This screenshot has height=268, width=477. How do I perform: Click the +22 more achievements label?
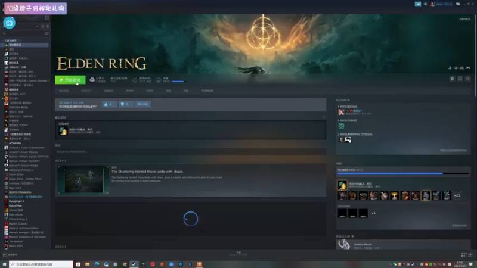pos(457,196)
